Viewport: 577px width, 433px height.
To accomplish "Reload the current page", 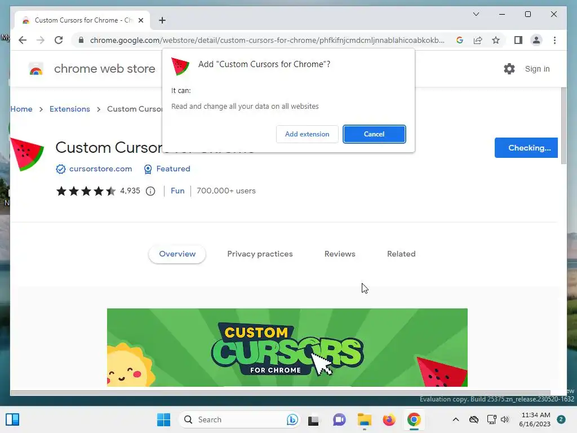I will click(59, 40).
